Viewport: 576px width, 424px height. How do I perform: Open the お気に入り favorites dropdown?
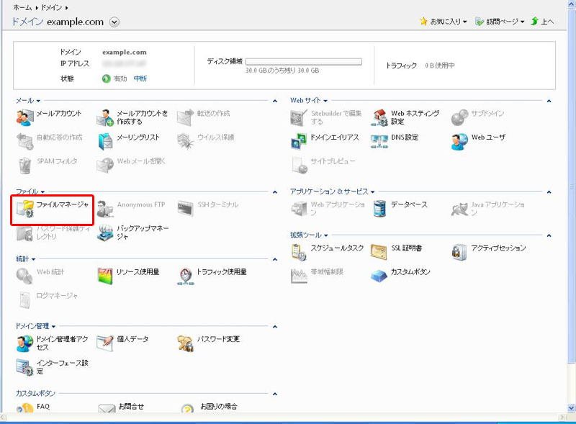(x=444, y=22)
